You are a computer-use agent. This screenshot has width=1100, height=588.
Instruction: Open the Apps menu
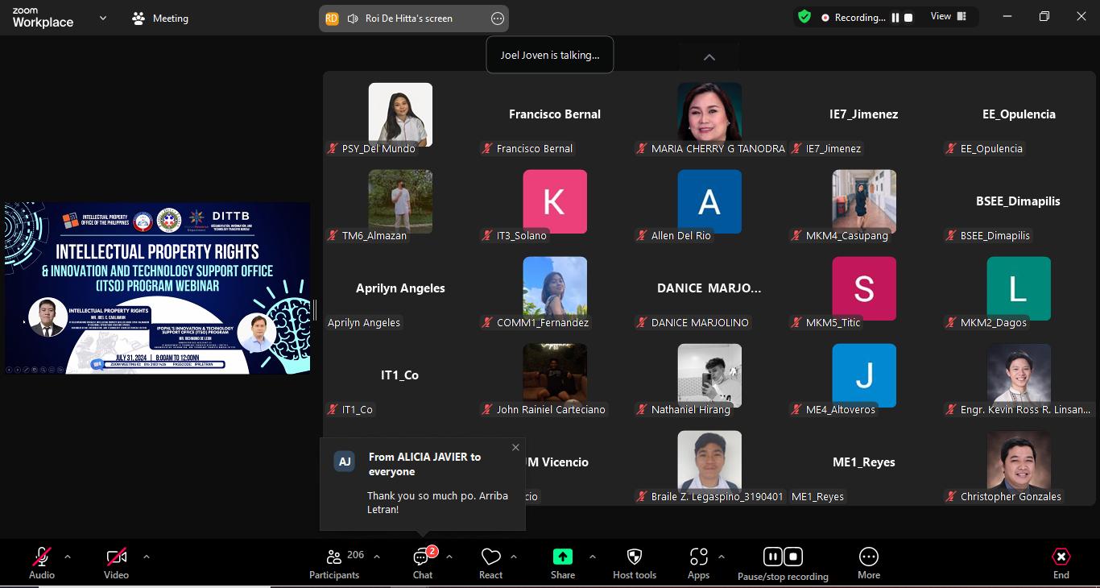tap(698, 563)
